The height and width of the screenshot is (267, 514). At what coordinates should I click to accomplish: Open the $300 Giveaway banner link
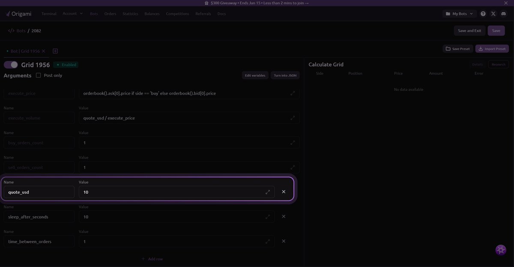[257, 3]
